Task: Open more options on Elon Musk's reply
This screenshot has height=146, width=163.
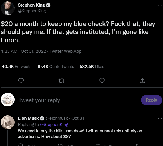Action: (x=160, y=118)
